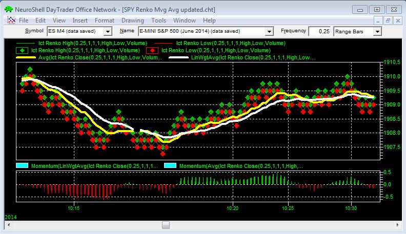This screenshot has height=234, width=406.
Task: Open the Insert menu
Action: tap(80, 20)
